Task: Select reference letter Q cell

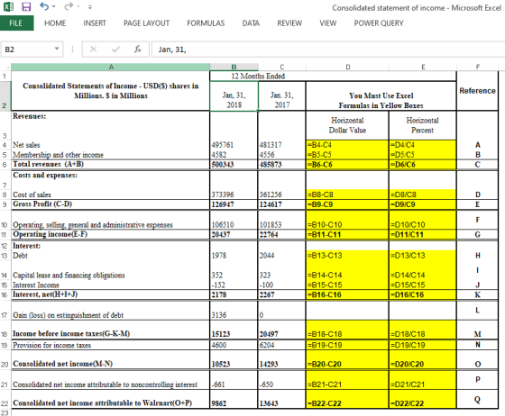Action: point(477,399)
